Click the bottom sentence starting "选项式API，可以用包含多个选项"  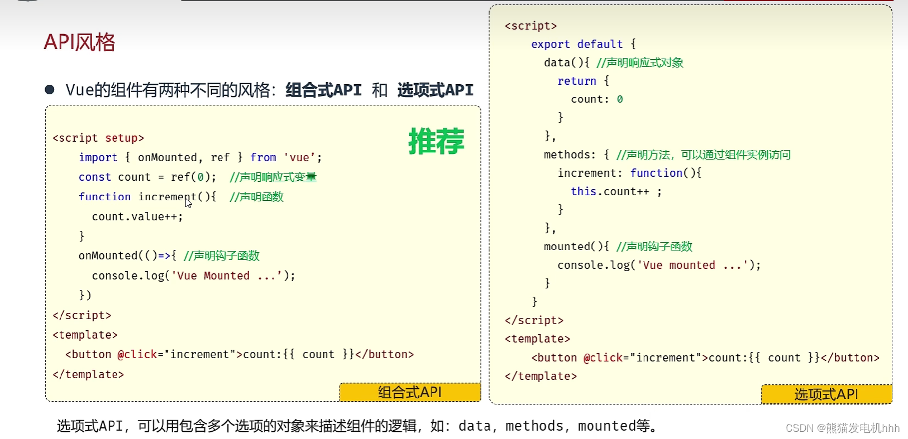[359, 426]
